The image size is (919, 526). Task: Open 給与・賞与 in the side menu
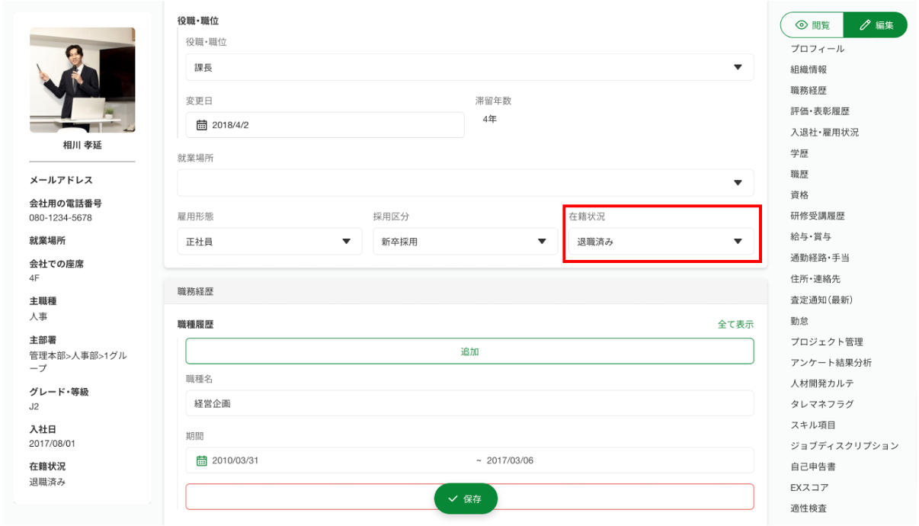tap(811, 237)
